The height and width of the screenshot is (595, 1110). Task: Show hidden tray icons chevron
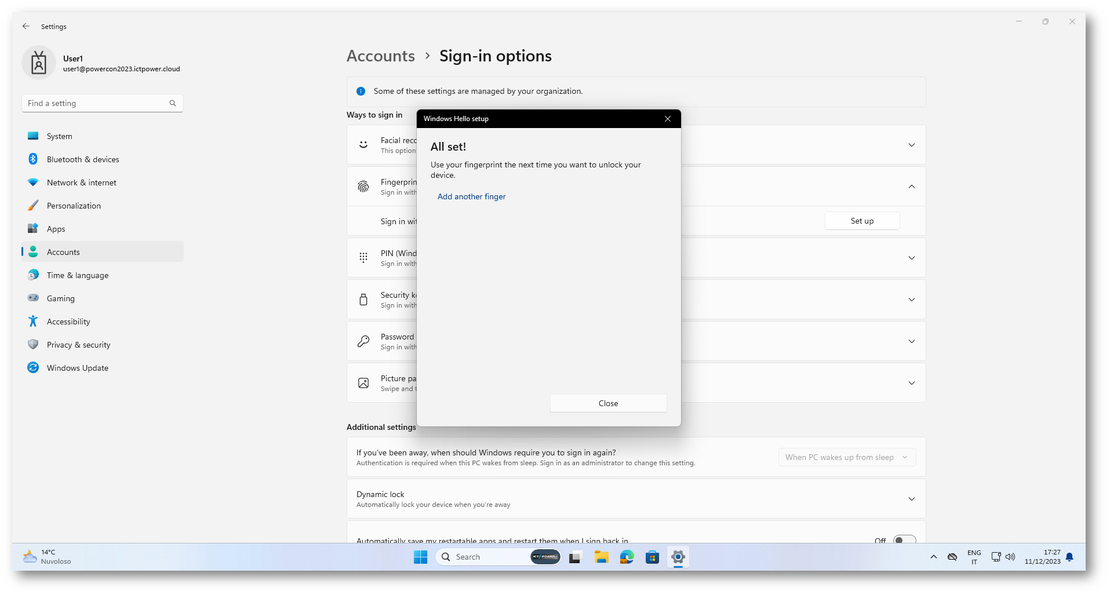933,557
